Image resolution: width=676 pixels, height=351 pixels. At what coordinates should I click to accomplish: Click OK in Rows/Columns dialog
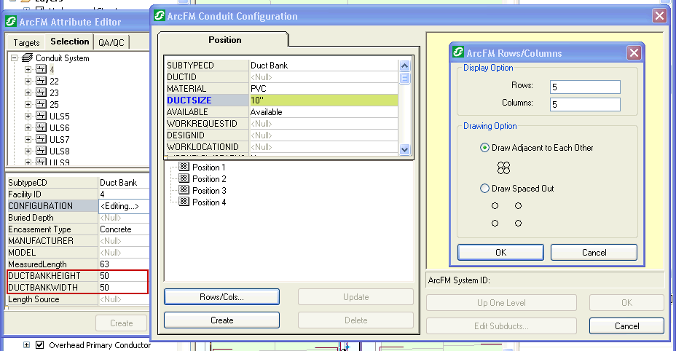500,253
